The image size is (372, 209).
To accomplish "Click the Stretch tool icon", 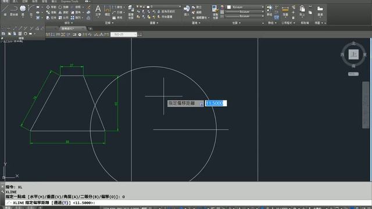I will 48,17.
